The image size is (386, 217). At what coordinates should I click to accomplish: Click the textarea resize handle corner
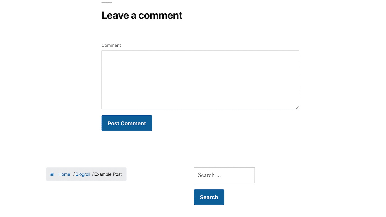point(298,107)
